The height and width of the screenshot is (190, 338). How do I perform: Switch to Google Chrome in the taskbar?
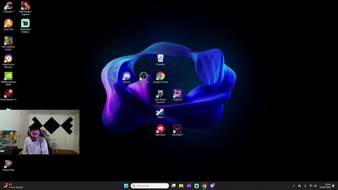point(204,186)
